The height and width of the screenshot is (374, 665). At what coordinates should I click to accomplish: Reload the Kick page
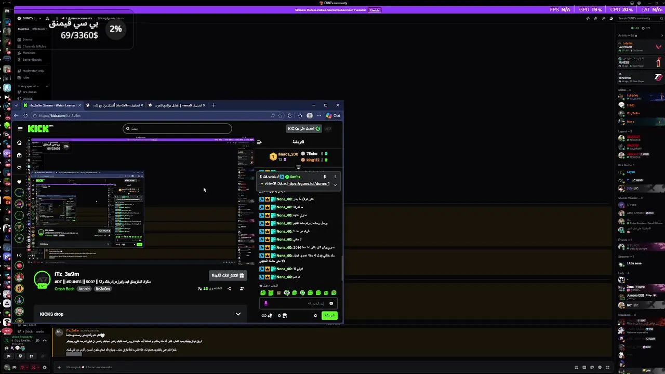[x=25, y=116]
